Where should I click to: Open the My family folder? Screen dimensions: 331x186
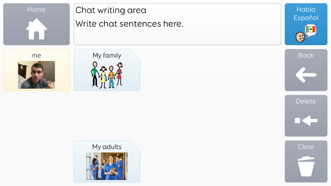(107, 70)
